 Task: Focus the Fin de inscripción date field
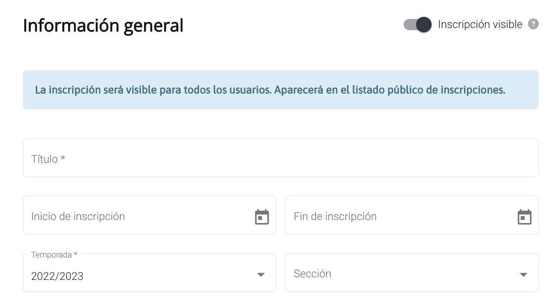tap(412, 215)
